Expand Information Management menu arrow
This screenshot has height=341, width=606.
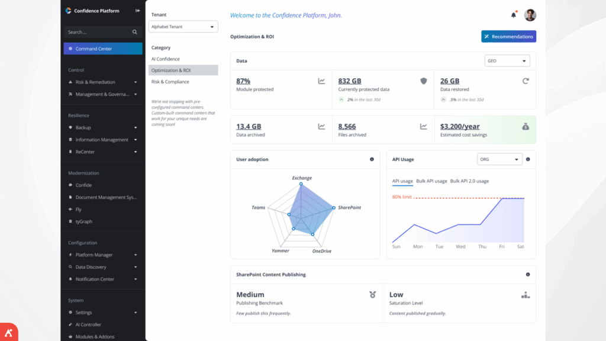pyautogui.click(x=136, y=140)
